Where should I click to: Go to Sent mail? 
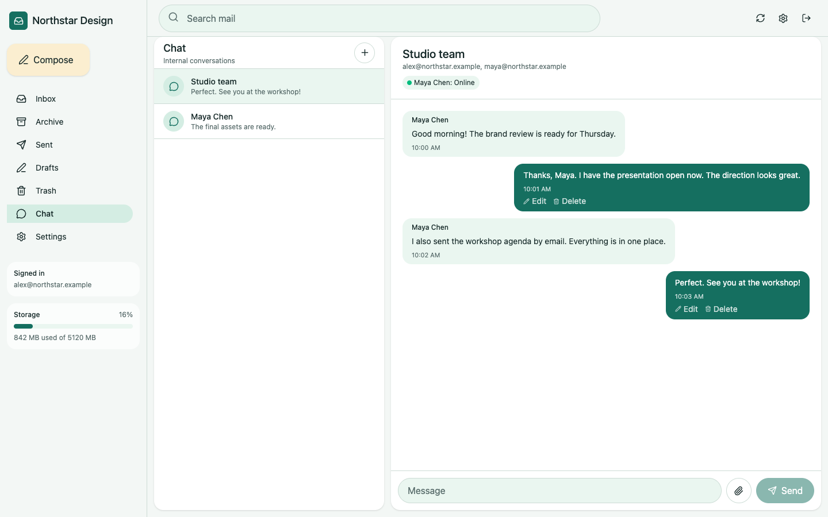coord(70,145)
